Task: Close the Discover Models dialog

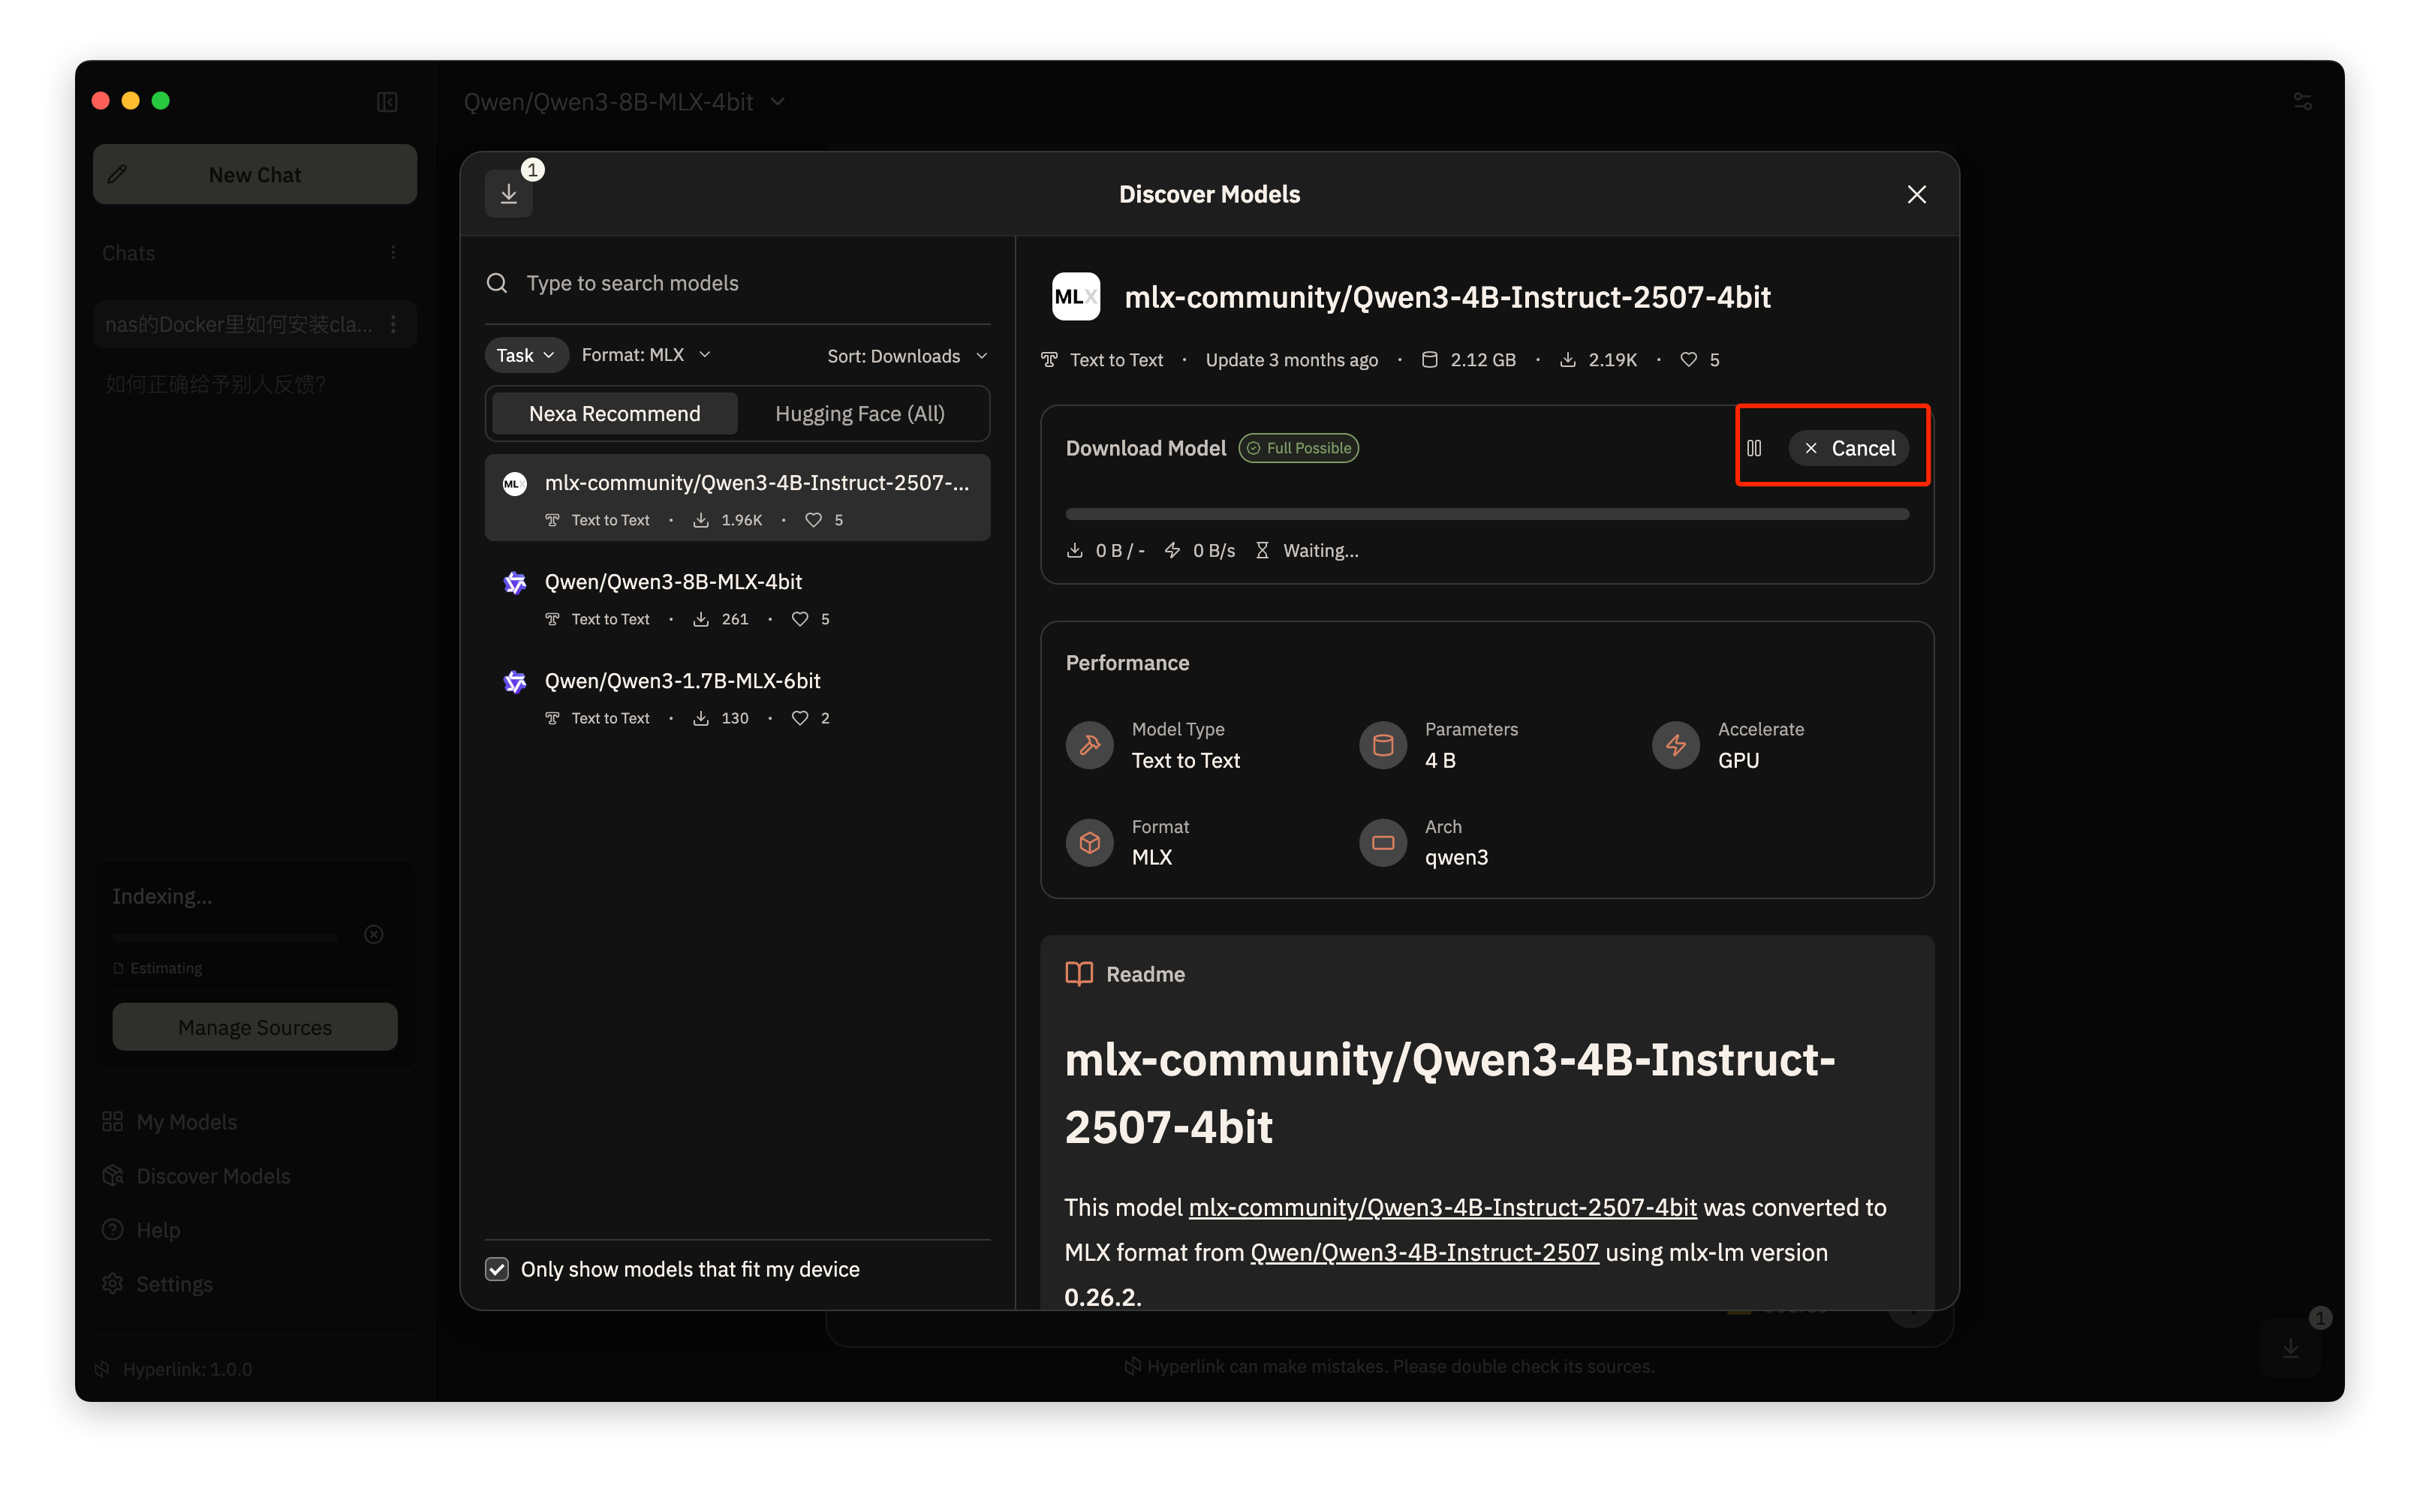Action: pos(1916,194)
